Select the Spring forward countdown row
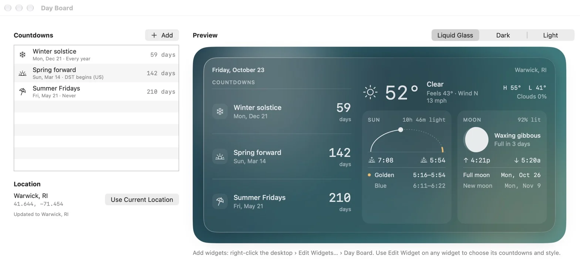This screenshot has height=270, width=580. point(96,73)
